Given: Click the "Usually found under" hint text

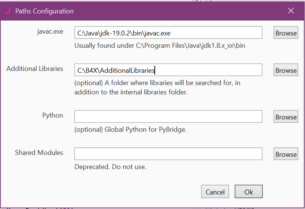Looking at the screenshot, I should click(160, 46).
